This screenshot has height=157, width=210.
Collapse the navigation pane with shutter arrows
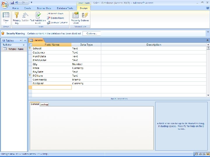[25, 41]
